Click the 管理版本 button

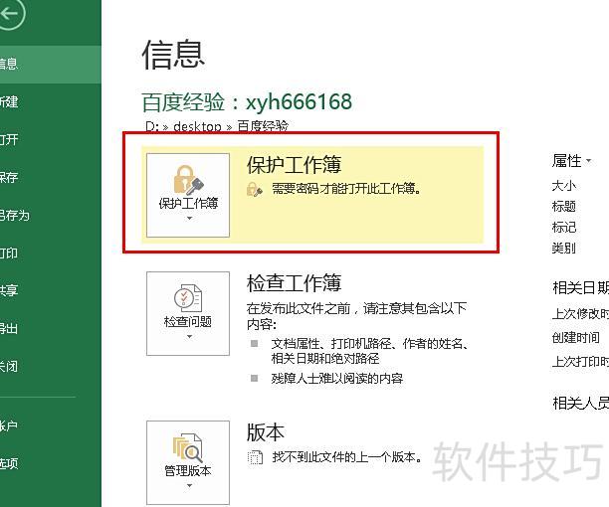(x=188, y=463)
